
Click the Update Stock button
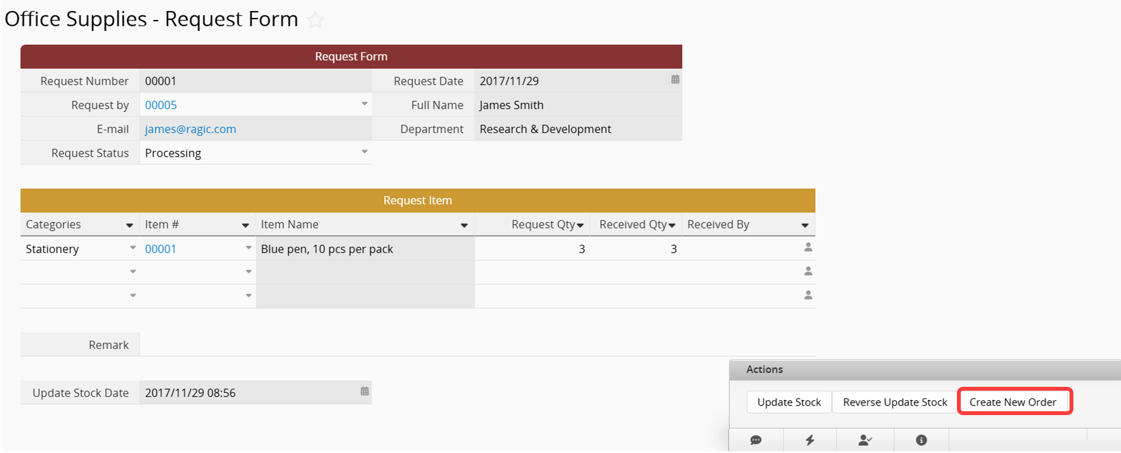point(789,402)
